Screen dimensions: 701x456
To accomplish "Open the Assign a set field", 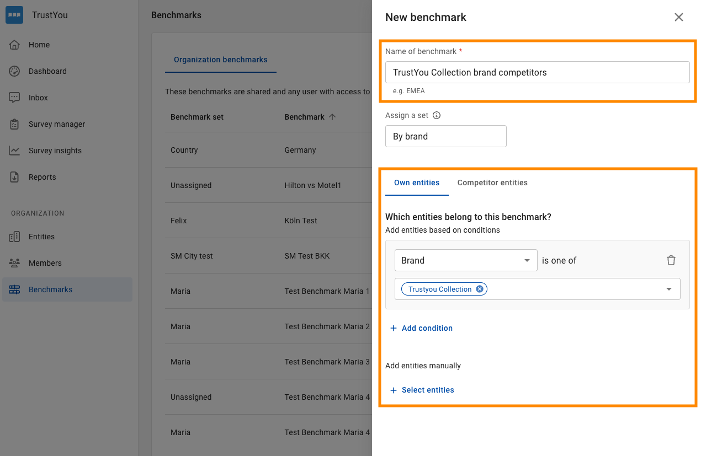I will [446, 136].
